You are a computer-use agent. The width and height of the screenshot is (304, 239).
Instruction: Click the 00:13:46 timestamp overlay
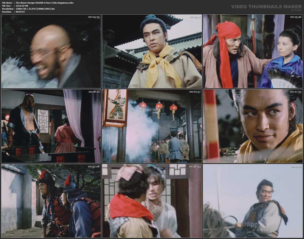pyautogui.click(x=296, y=17)
